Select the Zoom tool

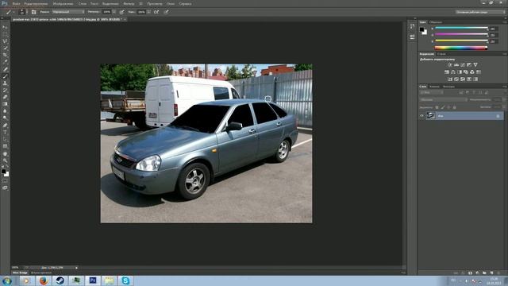(x=5, y=160)
